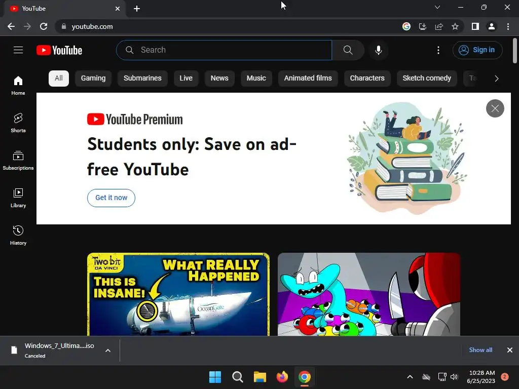Select the Music filter chip
The width and height of the screenshot is (519, 389).
coord(256,79)
